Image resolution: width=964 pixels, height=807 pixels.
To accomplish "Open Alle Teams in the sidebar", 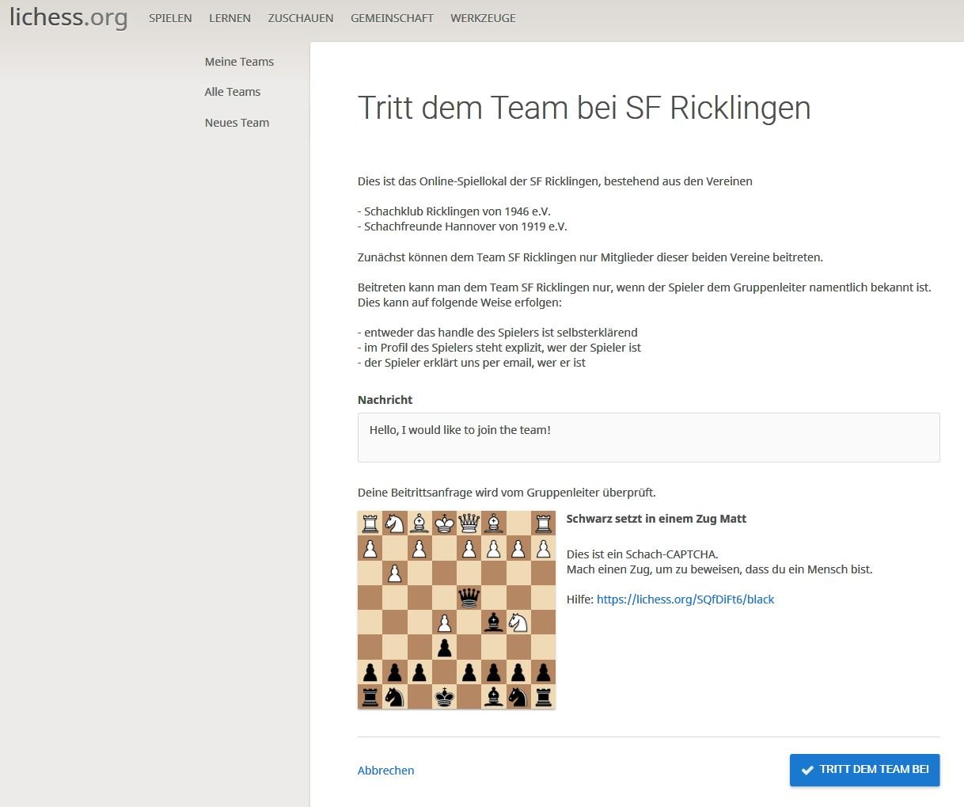I will tap(233, 92).
